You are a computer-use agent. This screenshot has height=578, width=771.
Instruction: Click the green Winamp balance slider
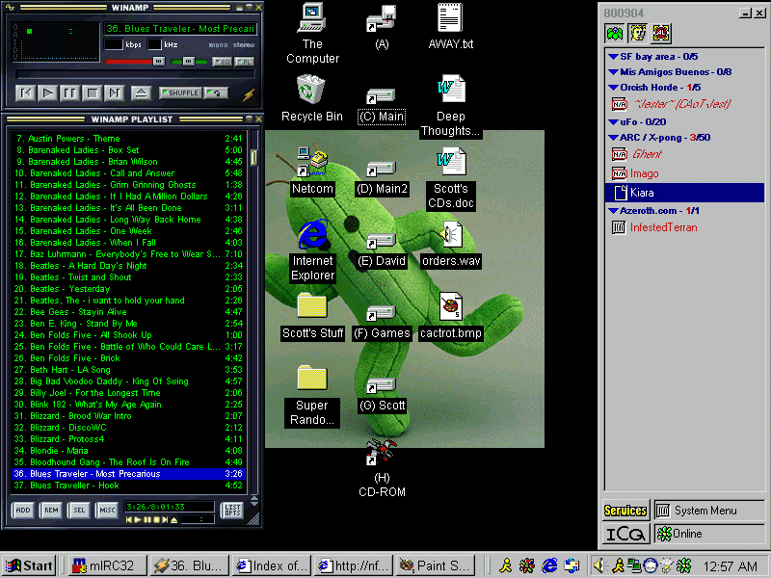coord(189,62)
